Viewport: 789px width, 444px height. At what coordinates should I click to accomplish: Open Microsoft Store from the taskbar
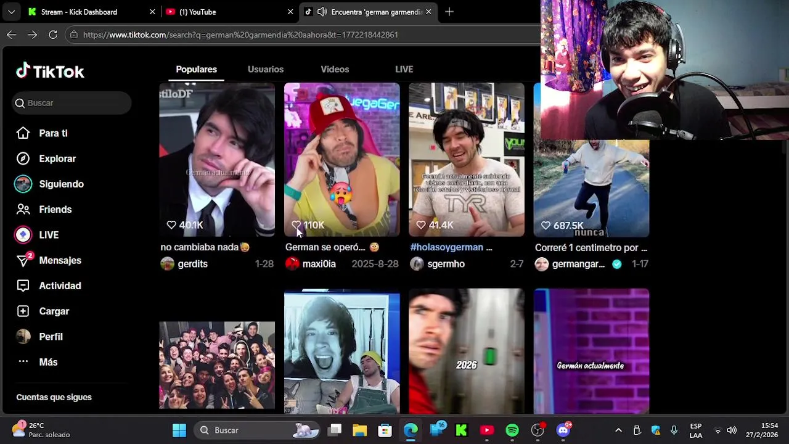click(385, 430)
